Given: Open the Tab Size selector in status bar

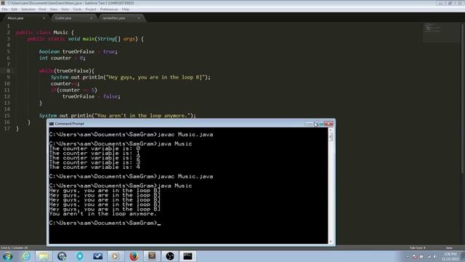Looking at the screenshot, I should pos(418,247).
